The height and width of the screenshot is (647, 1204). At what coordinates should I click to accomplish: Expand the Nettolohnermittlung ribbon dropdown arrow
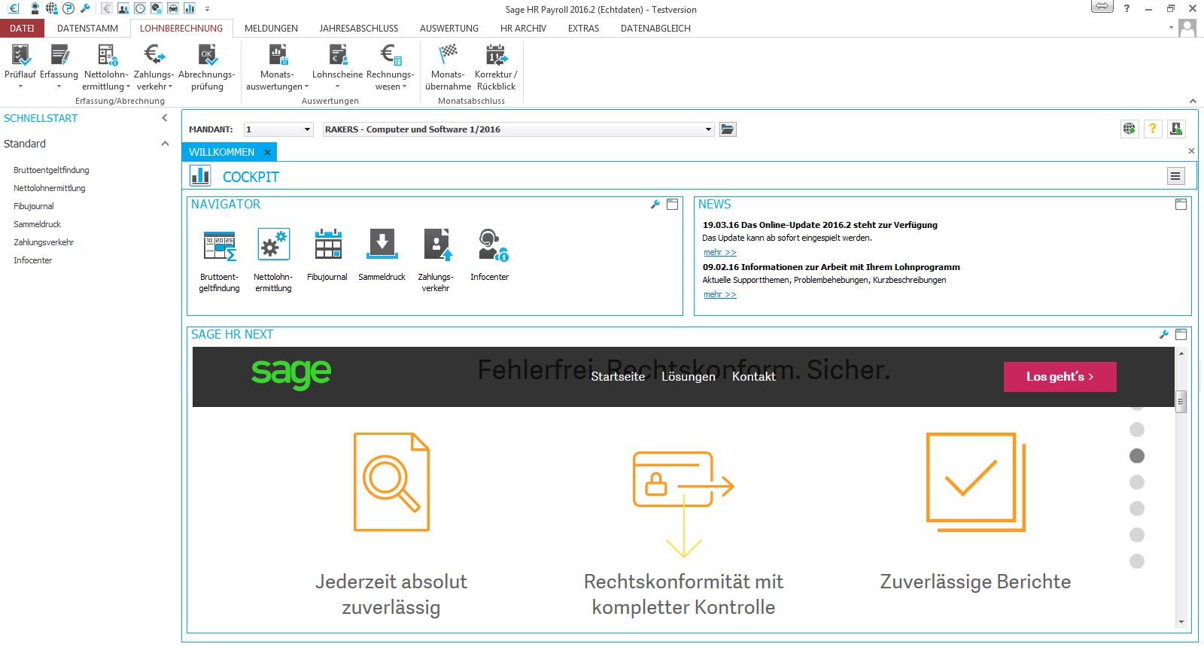tap(127, 87)
